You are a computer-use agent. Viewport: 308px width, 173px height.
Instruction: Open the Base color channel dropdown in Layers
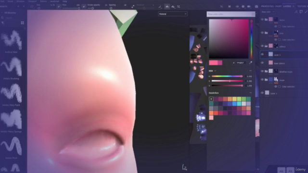[268, 12]
